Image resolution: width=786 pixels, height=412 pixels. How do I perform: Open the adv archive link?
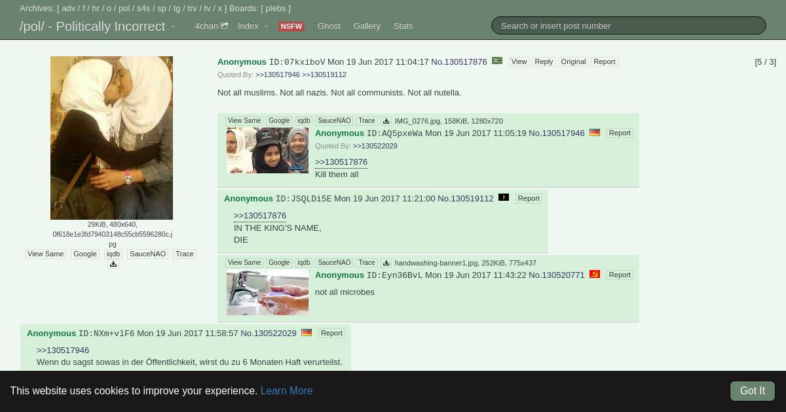pos(69,9)
